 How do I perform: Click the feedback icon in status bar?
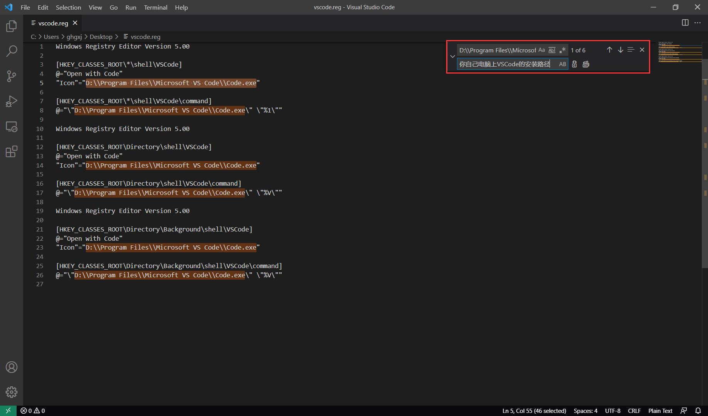point(684,411)
